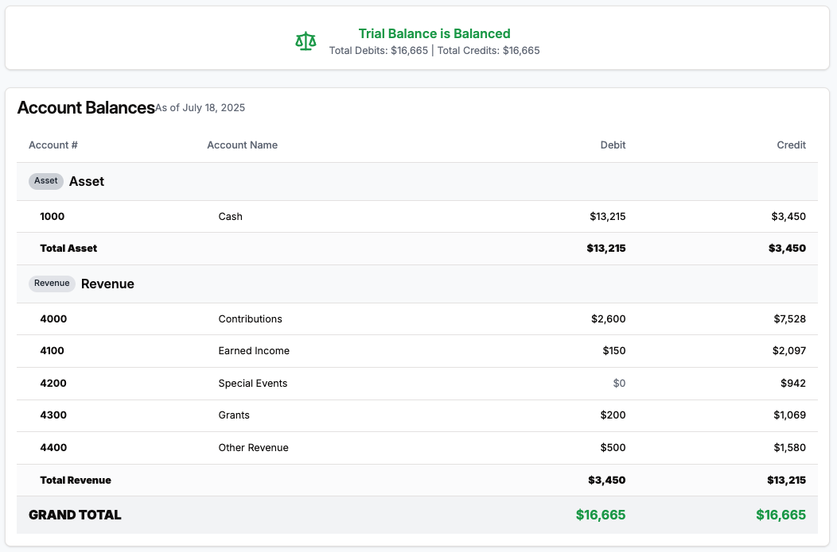The image size is (837, 552).
Task: Click the Account # column header
Action: pyautogui.click(x=53, y=145)
